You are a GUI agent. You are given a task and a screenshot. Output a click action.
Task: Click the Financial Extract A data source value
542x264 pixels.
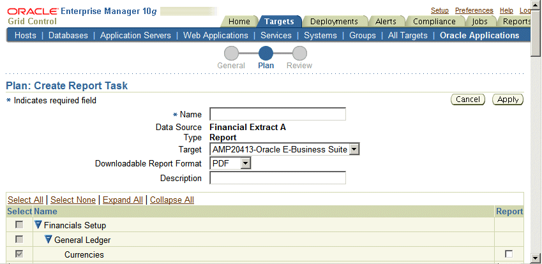[248, 127]
